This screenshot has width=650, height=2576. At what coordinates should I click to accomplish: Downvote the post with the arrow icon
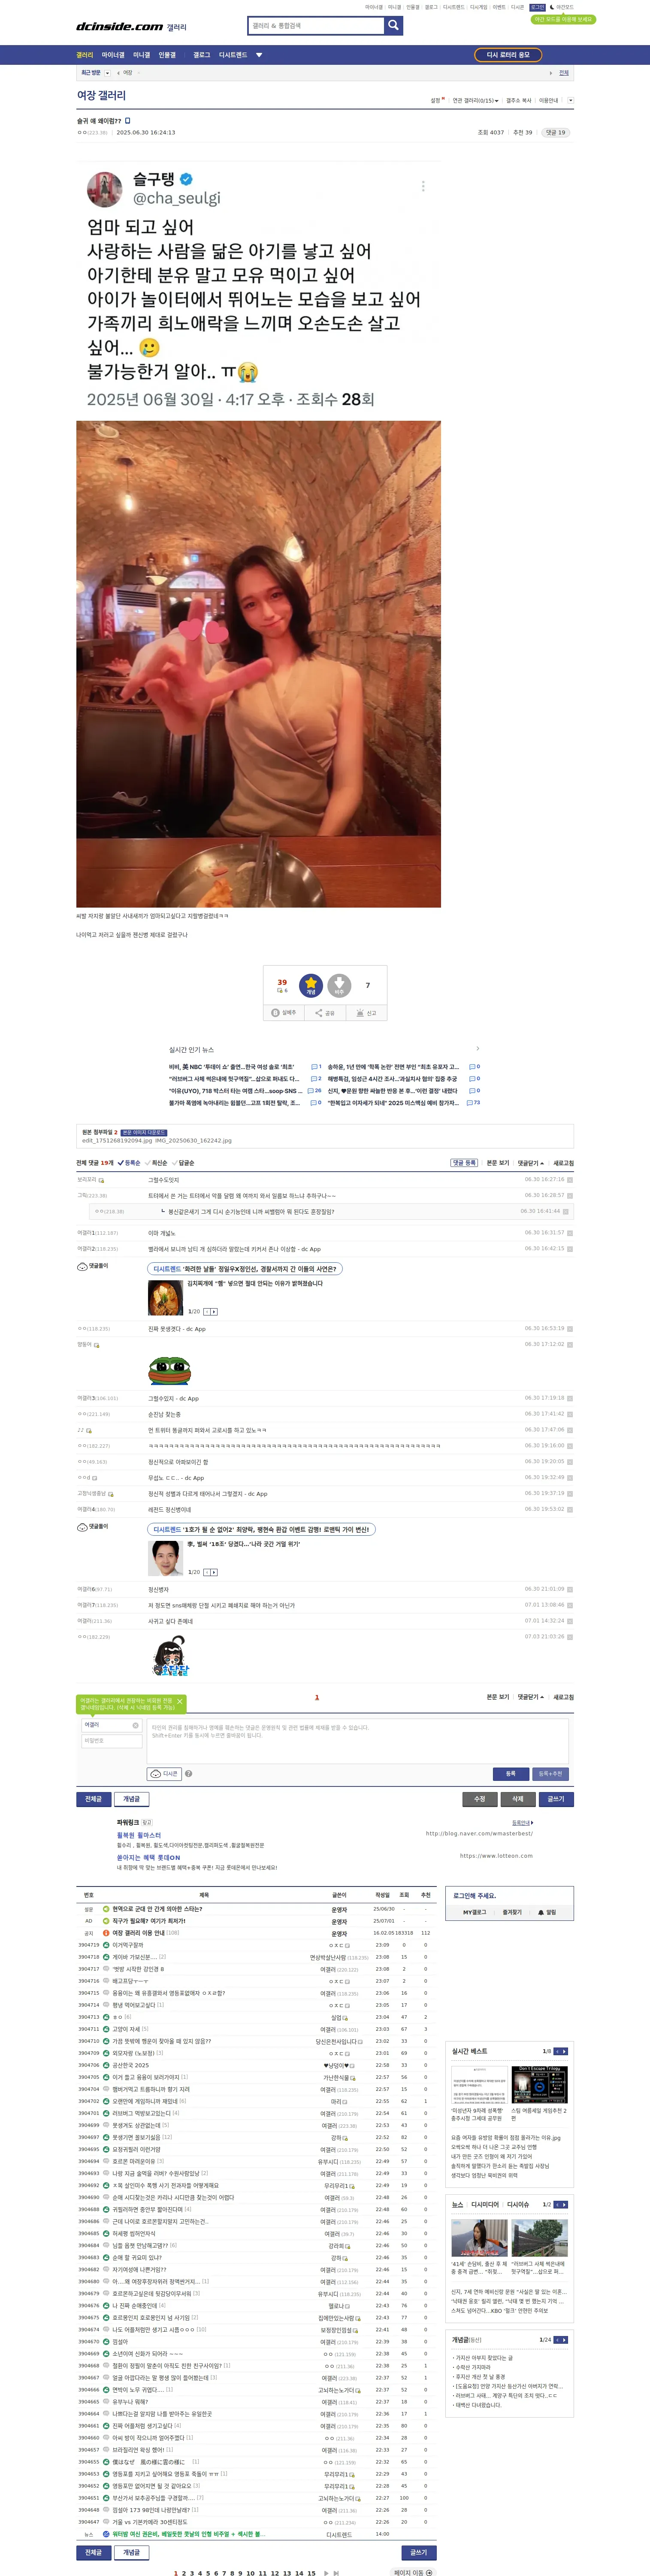(339, 986)
